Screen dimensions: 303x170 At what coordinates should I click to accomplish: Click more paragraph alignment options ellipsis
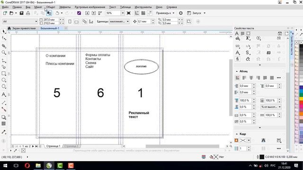[x=279, y=77]
